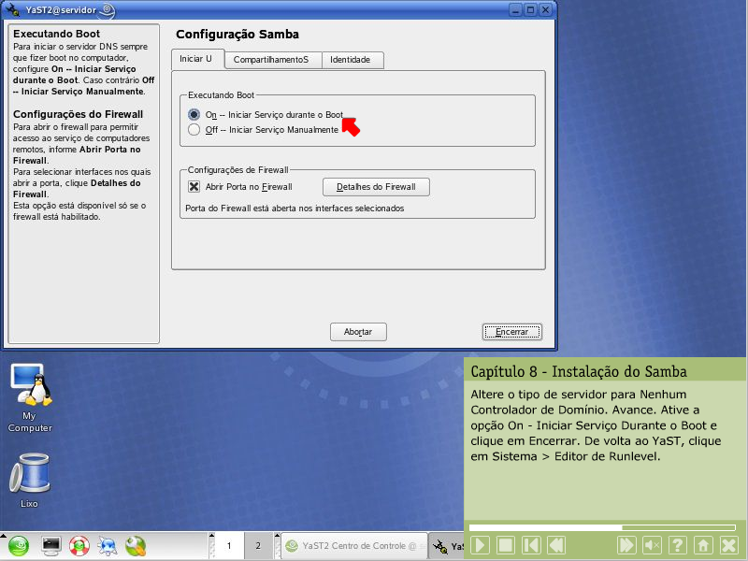Open the SUSE start menu icon

[20, 545]
